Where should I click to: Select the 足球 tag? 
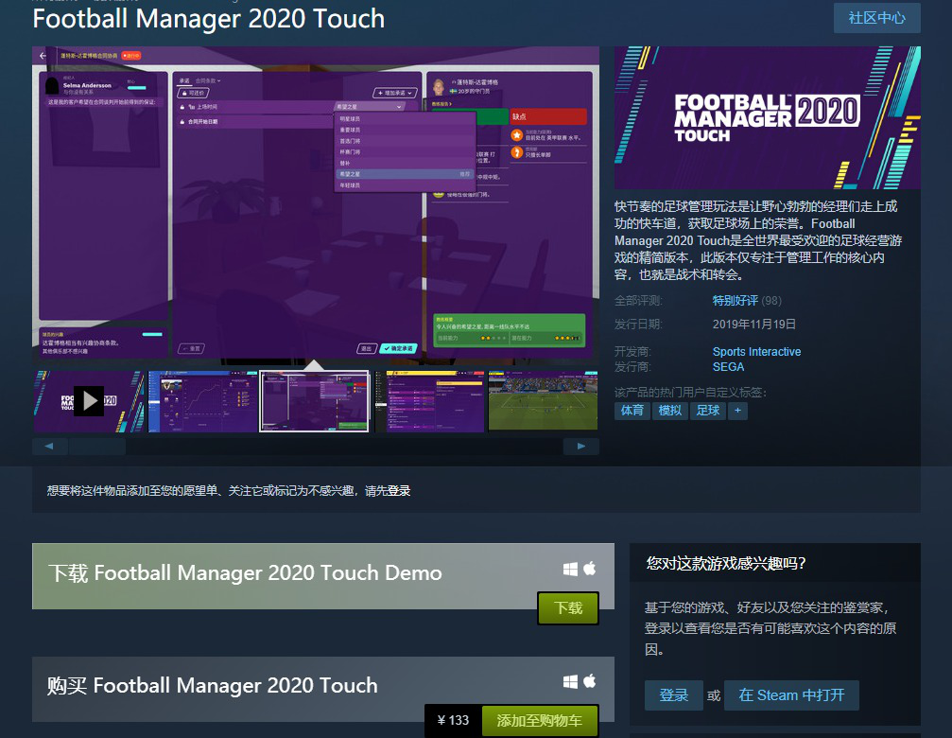point(708,411)
